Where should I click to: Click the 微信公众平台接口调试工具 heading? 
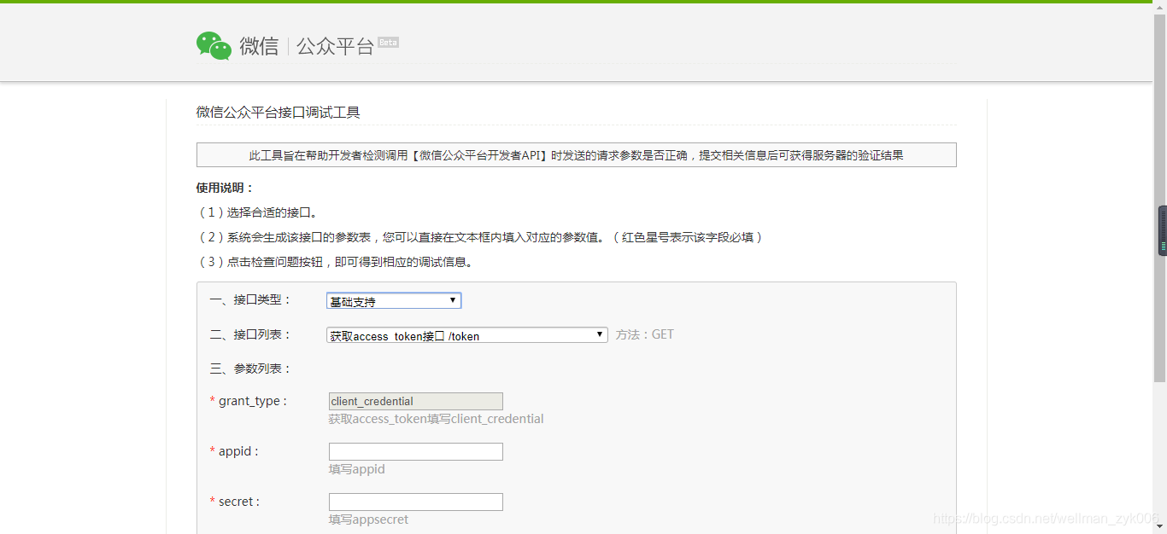279,112
